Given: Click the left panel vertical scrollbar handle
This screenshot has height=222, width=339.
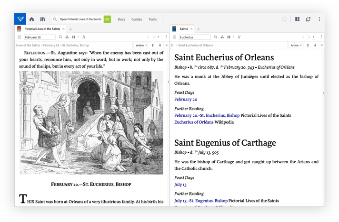Looking at the screenshot, I should [168, 82].
